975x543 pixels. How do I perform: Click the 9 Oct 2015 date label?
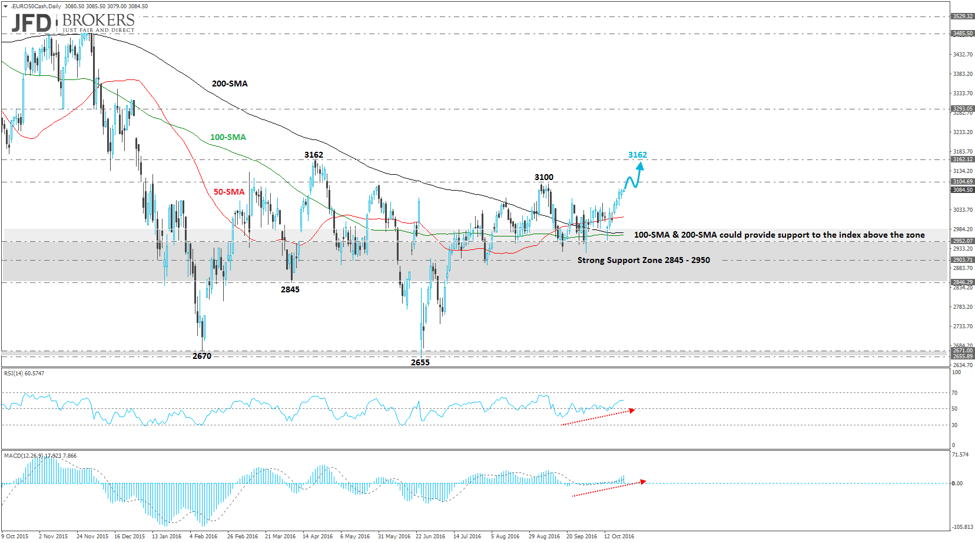(x=15, y=537)
